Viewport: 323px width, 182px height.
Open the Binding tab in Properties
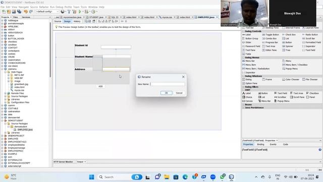(260, 145)
